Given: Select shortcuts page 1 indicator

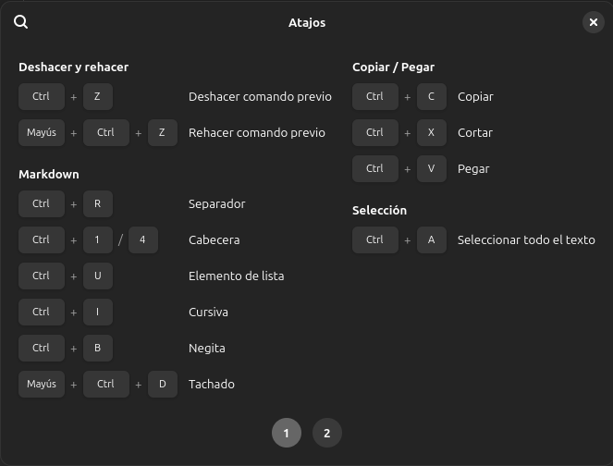Looking at the screenshot, I should pyautogui.click(x=286, y=433).
